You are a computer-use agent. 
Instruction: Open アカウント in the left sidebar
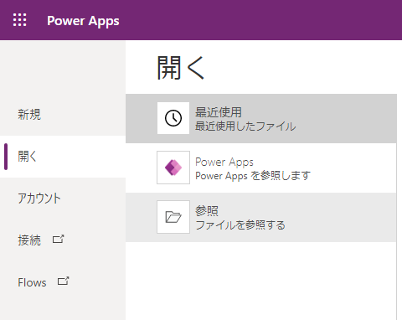point(63,199)
